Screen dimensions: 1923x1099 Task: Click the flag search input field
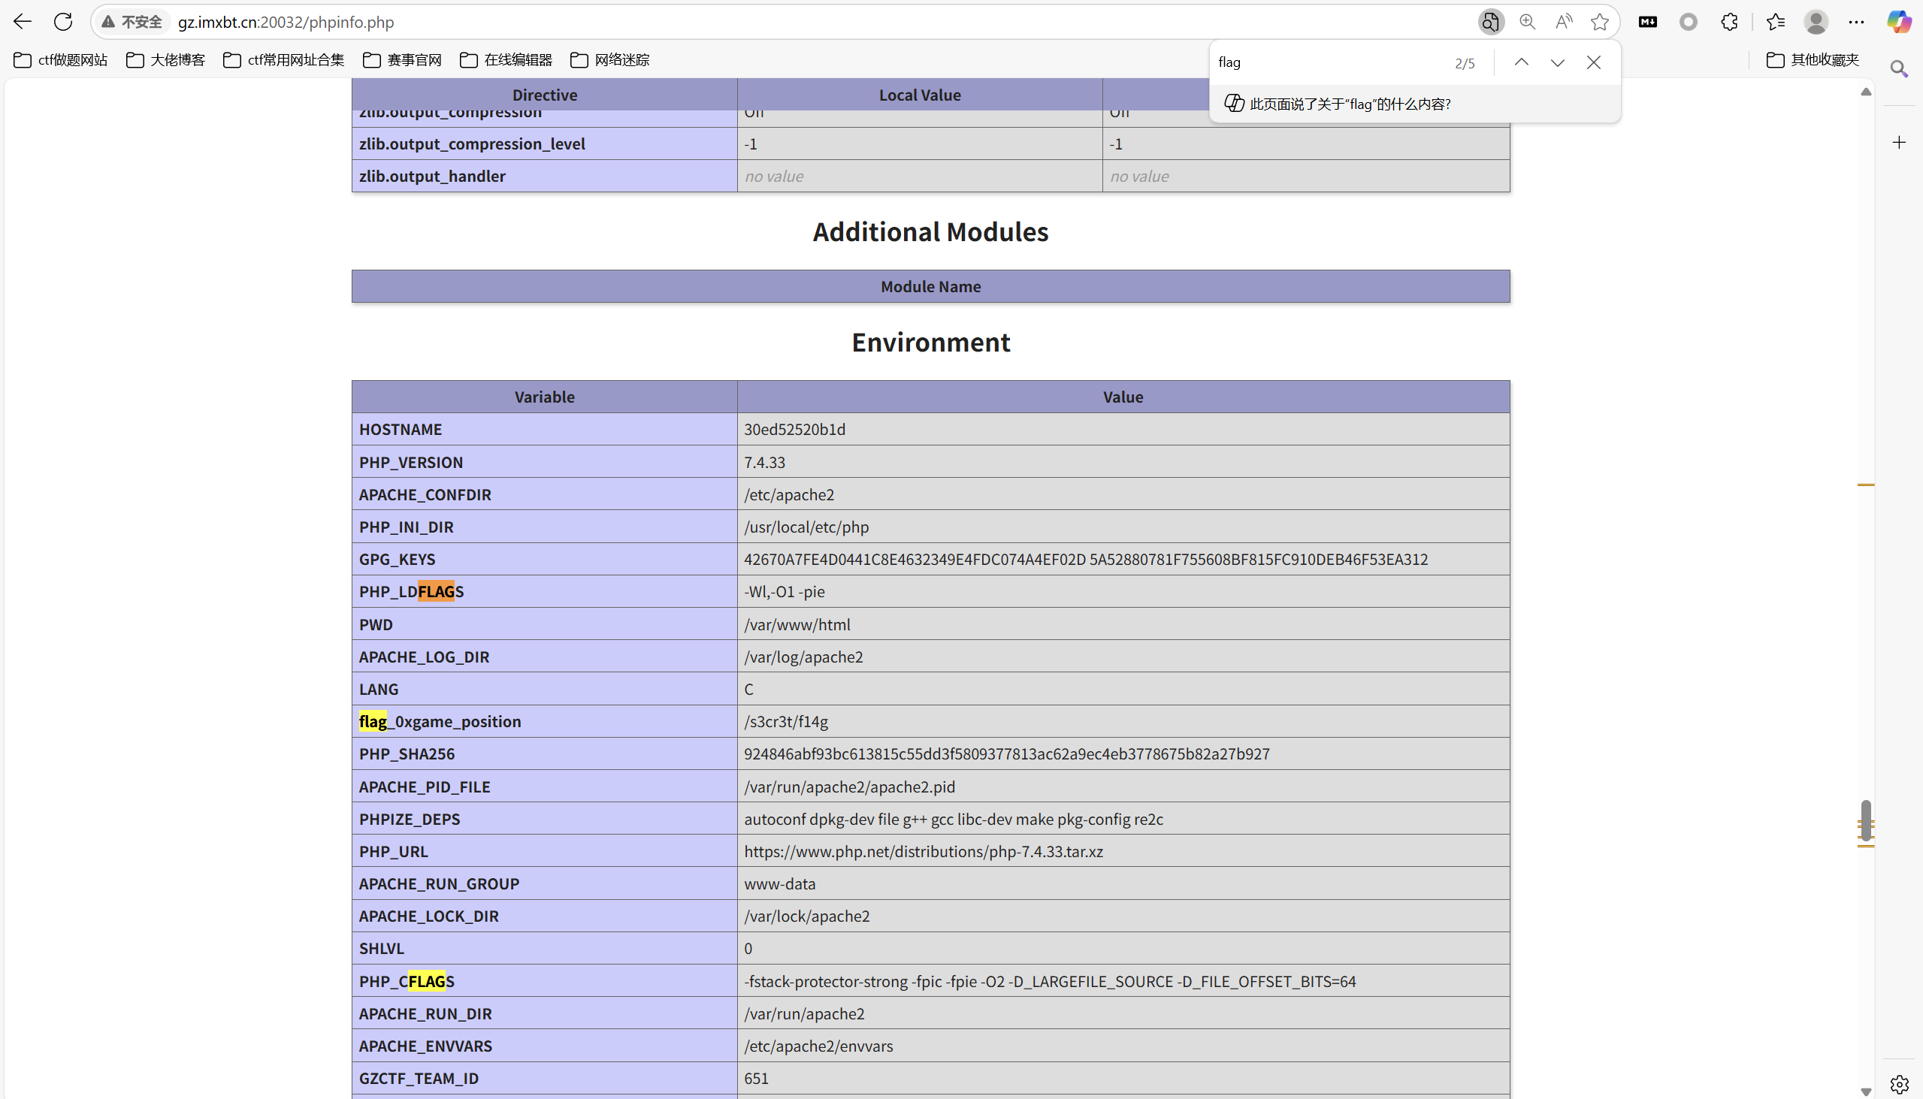point(1329,62)
